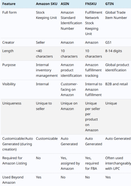Click the B2B and retail cell

point(117,84)
